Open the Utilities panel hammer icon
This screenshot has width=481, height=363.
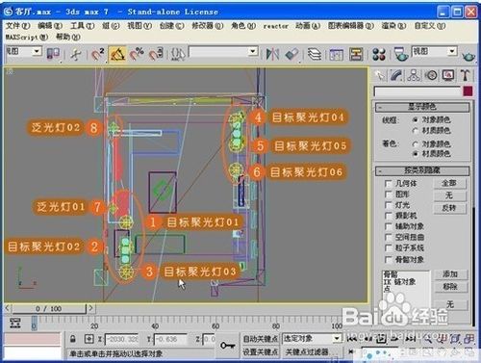[465, 76]
